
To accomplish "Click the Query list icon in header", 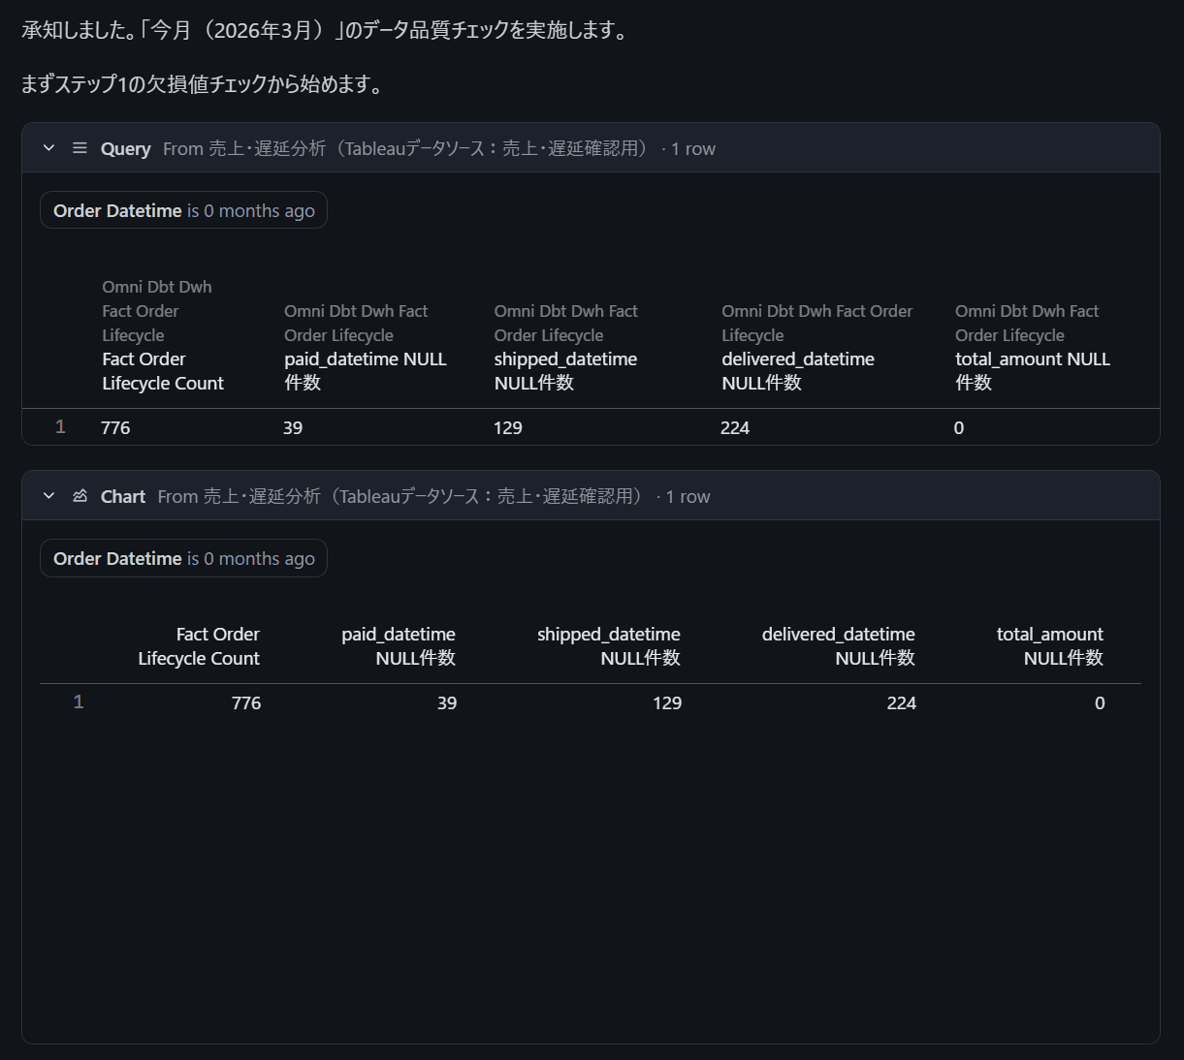I will pyautogui.click(x=80, y=148).
